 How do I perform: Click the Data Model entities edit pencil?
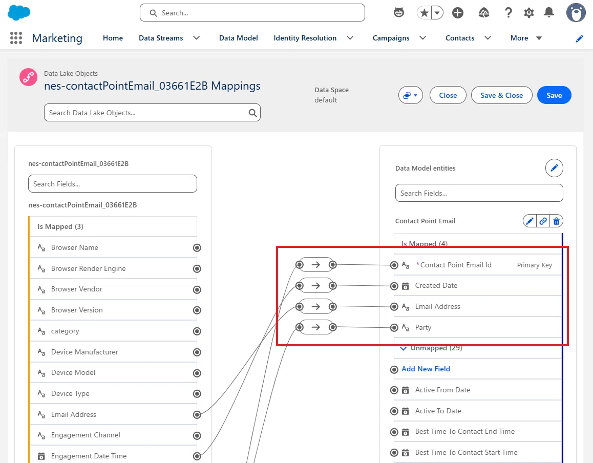click(554, 168)
